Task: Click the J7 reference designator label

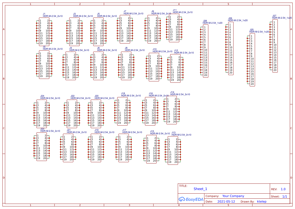Action: pos(125,11)
